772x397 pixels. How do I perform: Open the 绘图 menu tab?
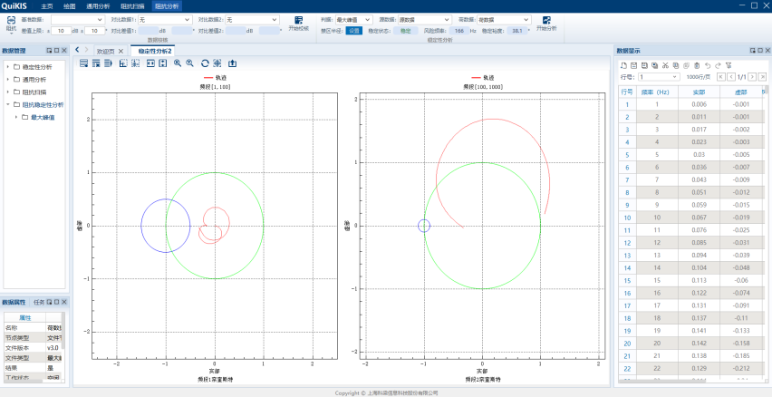[x=70, y=5]
